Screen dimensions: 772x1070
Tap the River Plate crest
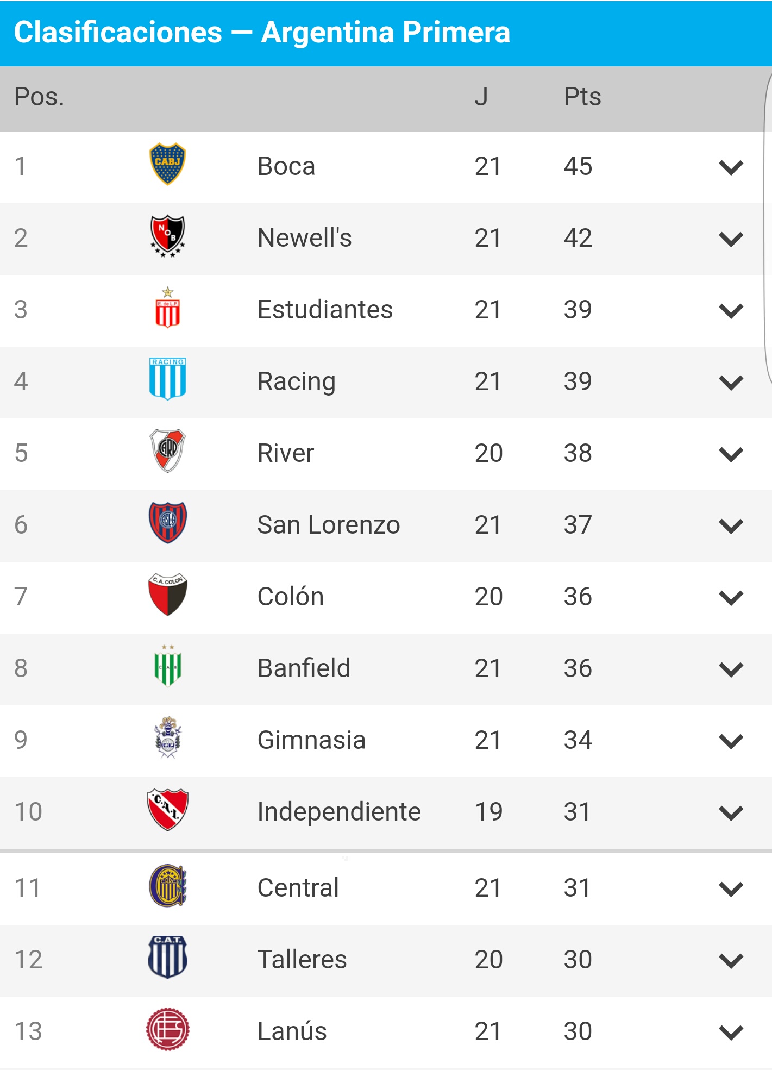167,450
